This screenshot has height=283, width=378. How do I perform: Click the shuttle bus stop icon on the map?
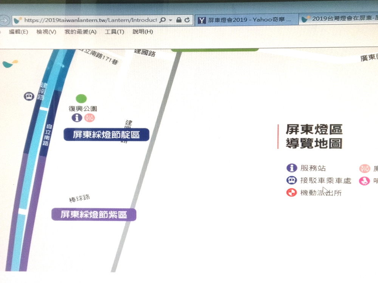(29, 97)
